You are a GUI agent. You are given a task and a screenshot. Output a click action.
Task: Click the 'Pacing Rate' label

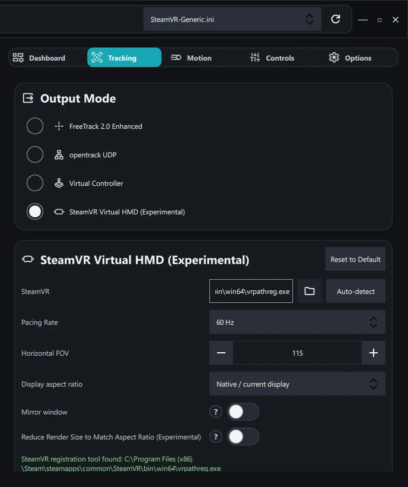coord(39,322)
